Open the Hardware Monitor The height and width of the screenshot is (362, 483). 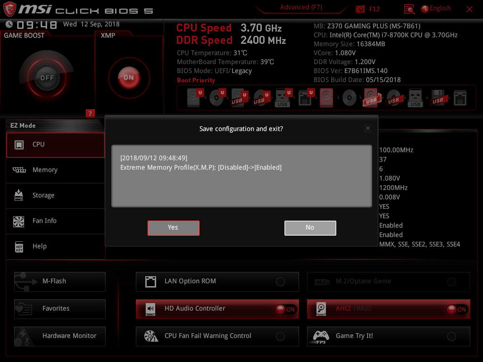tap(59, 336)
